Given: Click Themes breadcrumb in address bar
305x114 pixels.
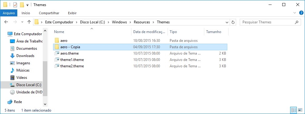Looking at the screenshot, I should tap(163, 22).
